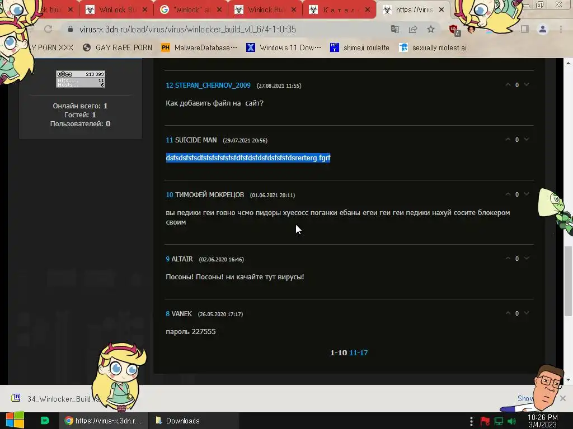The image size is (573, 429).
Task: Click comment number 8 link
Action: (x=168, y=314)
